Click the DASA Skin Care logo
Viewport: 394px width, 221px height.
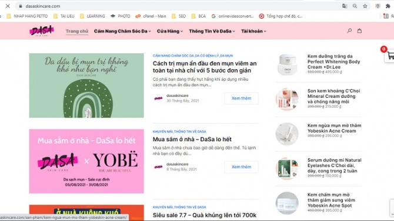[x=42, y=31]
